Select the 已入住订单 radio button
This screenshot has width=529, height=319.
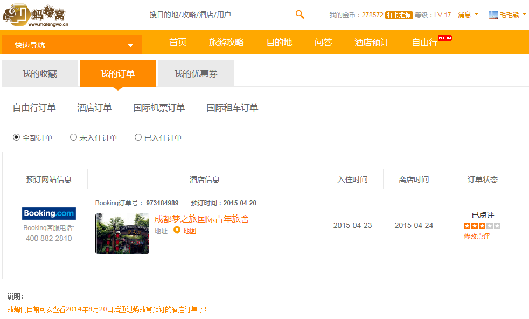[x=138, y=137]
